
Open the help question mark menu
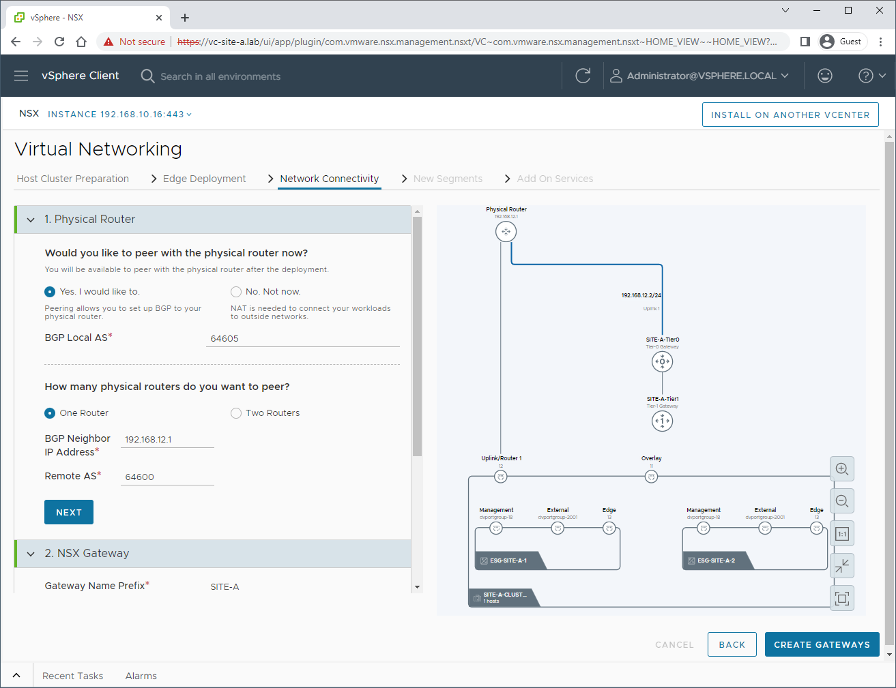click(x=872, y=76)
